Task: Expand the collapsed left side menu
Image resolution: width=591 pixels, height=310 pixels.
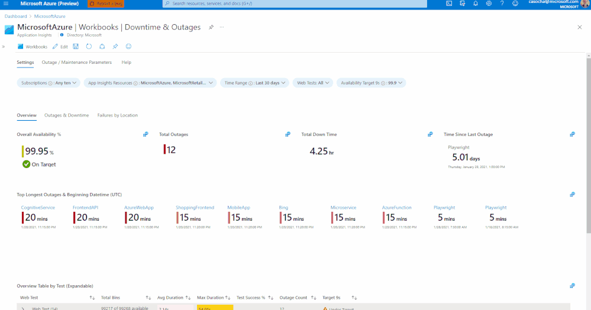Action: click(4, 47)
